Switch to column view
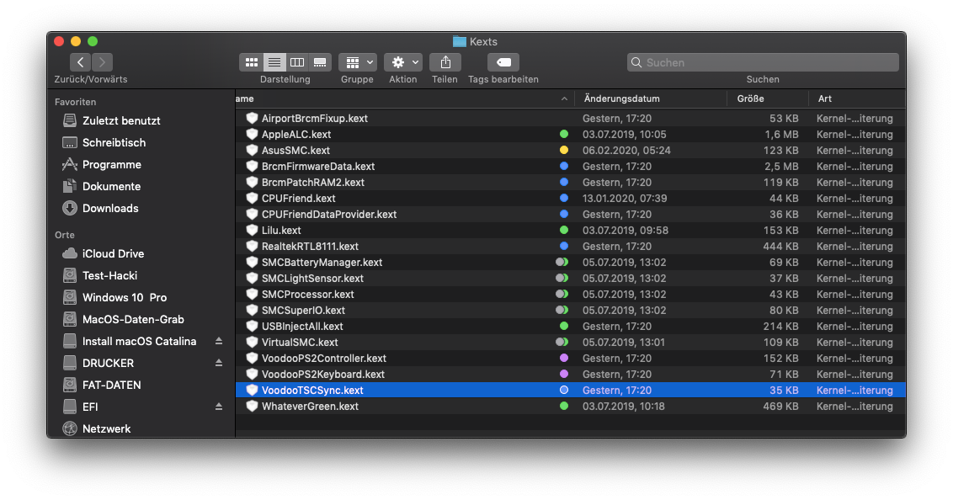953x500 pixels. click(297, 62)
